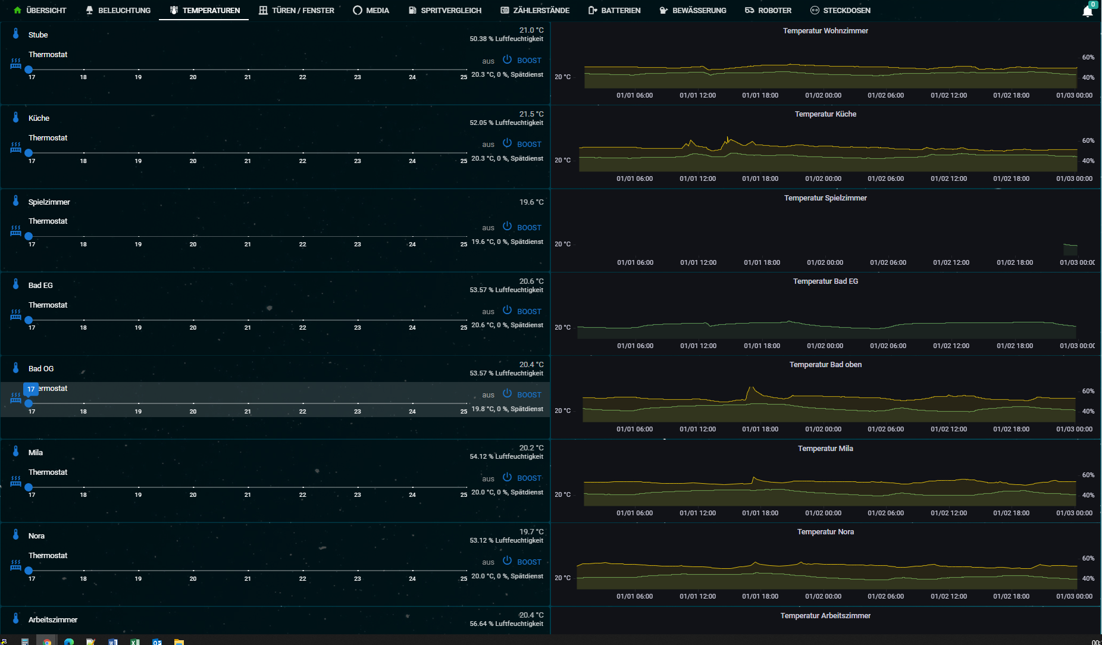Toggle the Mila thermostat power icon
The width and height of the screenshot is (1102, 645).
507,477
